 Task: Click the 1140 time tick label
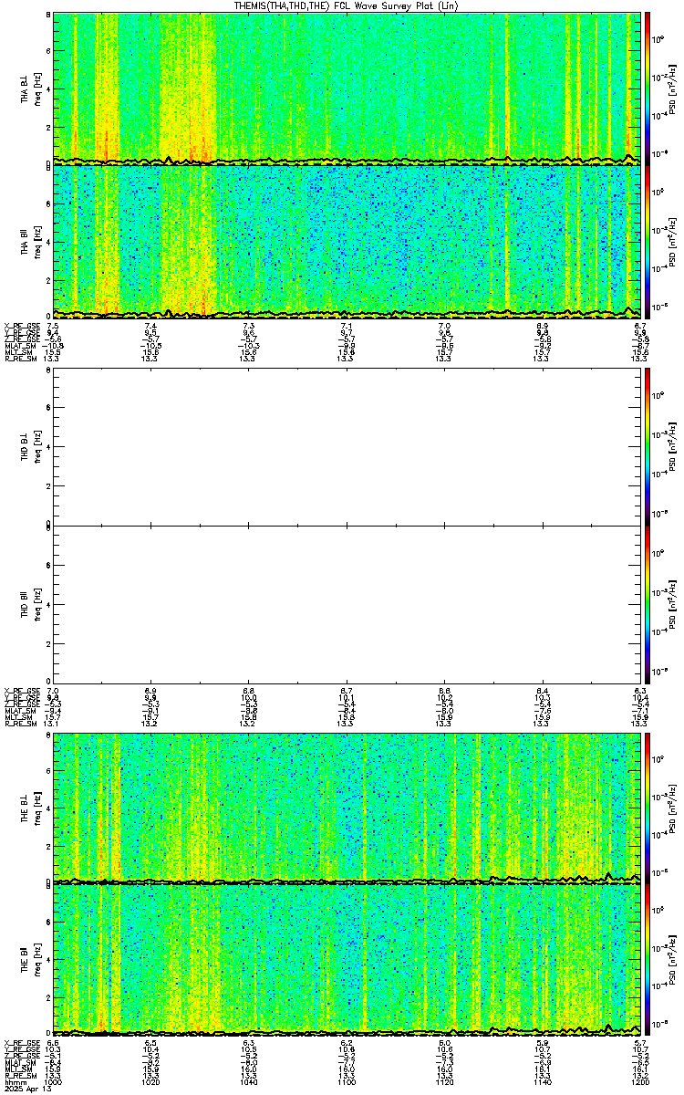542,1082
